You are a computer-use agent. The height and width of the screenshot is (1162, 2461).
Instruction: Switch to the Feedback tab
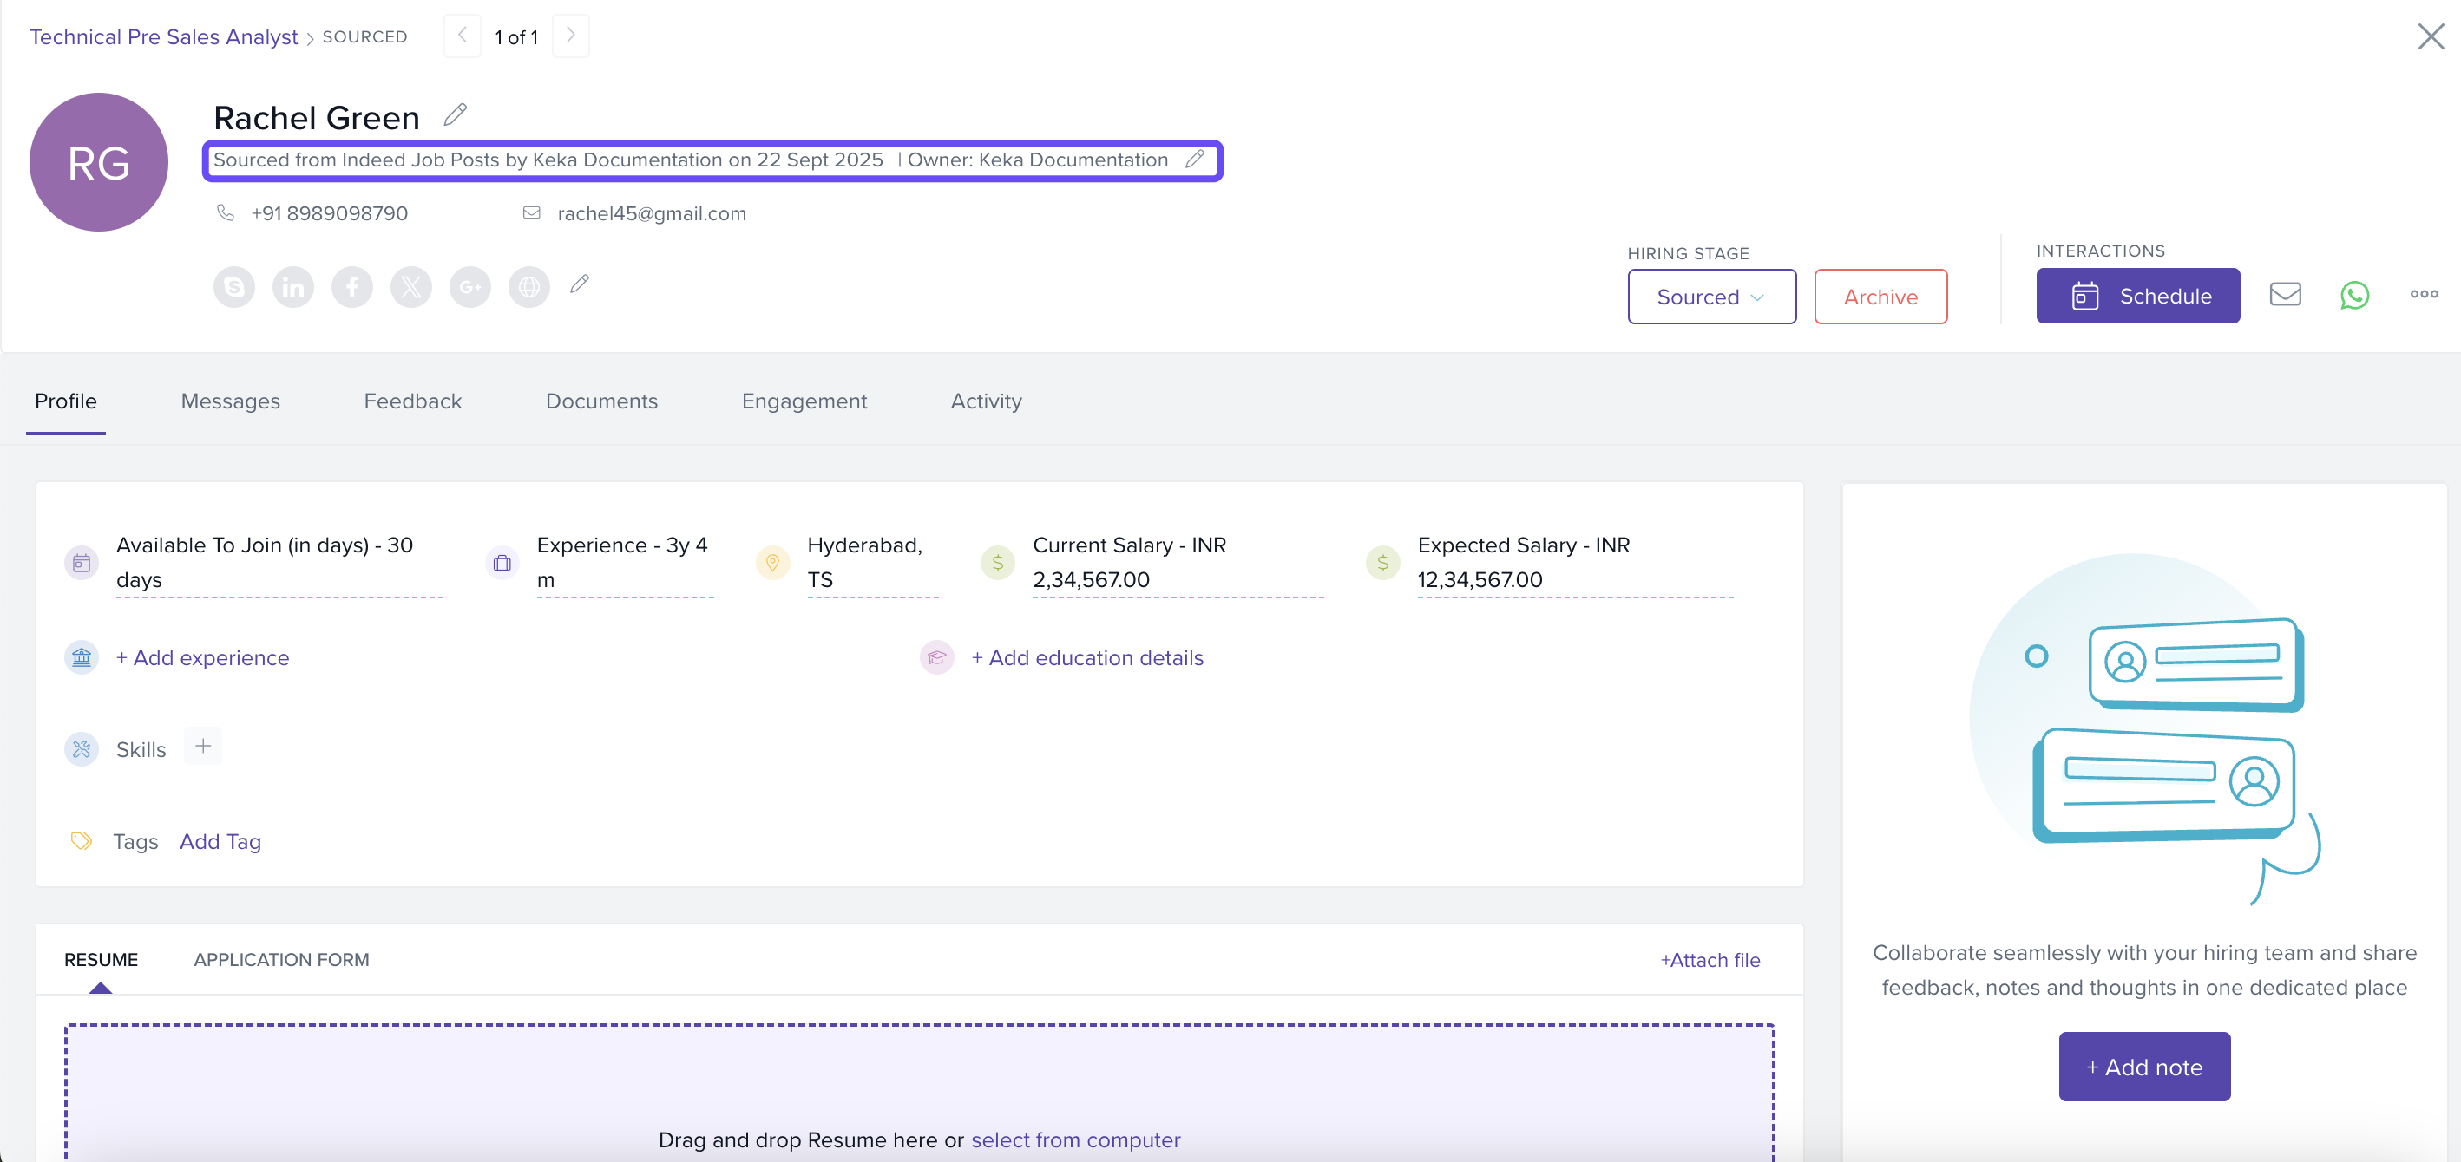point(413,401)
